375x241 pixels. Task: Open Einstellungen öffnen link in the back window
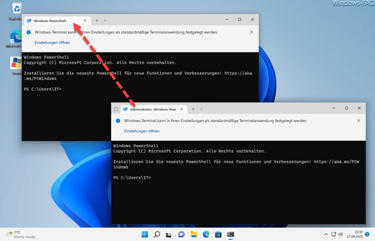52,43
